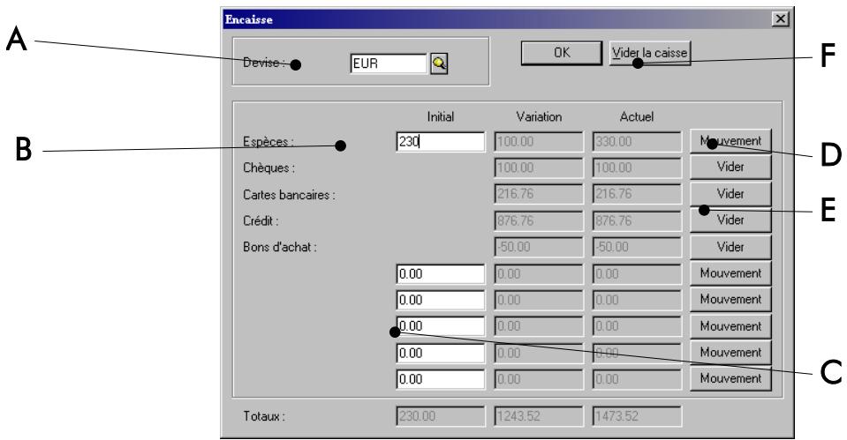This screenshot has height=440, width=847.
Task: Click Vider button for Crédit
Action: [730, 220]
